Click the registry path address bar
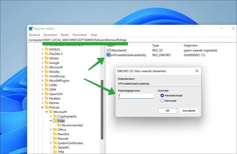The height and width of the screenshot is (154, 237). click(x=132, y=40)
